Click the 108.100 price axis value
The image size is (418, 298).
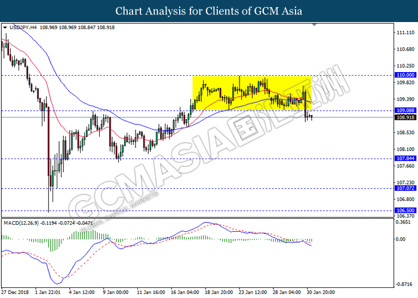405,149
